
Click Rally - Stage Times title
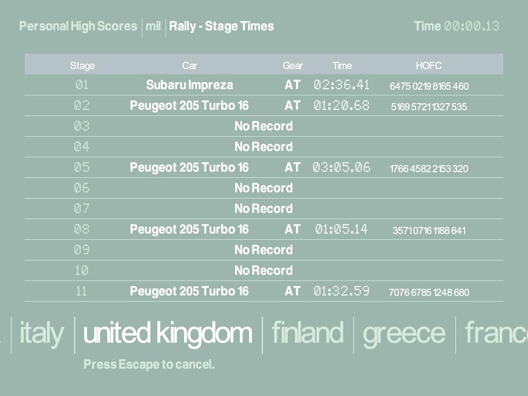tap(221, 26)
